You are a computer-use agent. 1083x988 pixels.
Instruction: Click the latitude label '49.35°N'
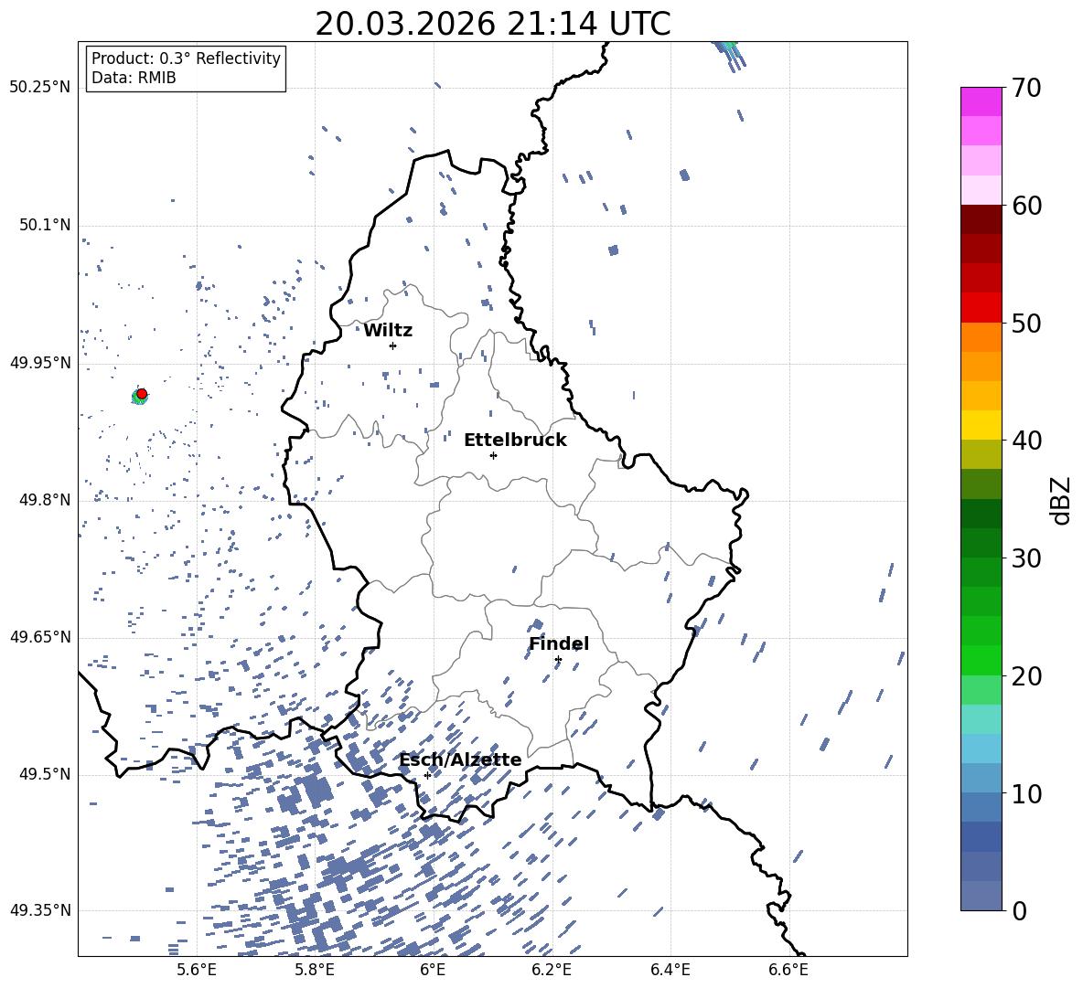[40, 910]
